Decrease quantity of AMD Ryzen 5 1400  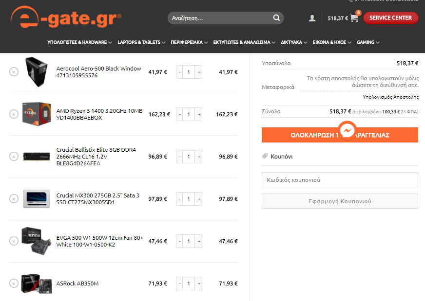pyautogui.click(x=180, y=114)
